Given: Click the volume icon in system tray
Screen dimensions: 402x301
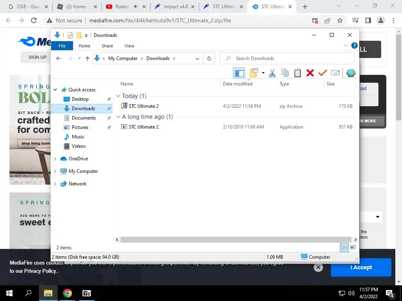Looking at the screenshot, I should coord(351,293).
